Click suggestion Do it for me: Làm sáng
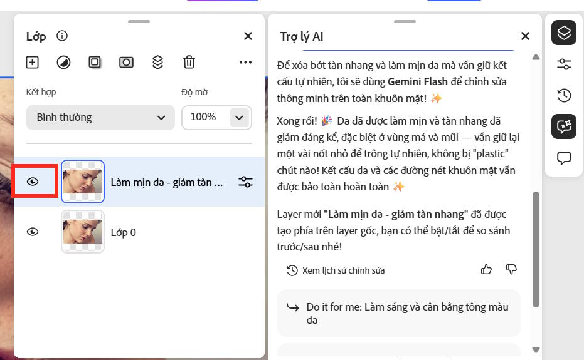584x360 pixels. pos(398,313)
